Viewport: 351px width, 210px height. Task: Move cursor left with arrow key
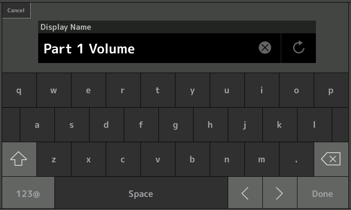click(x=245, y=193)
